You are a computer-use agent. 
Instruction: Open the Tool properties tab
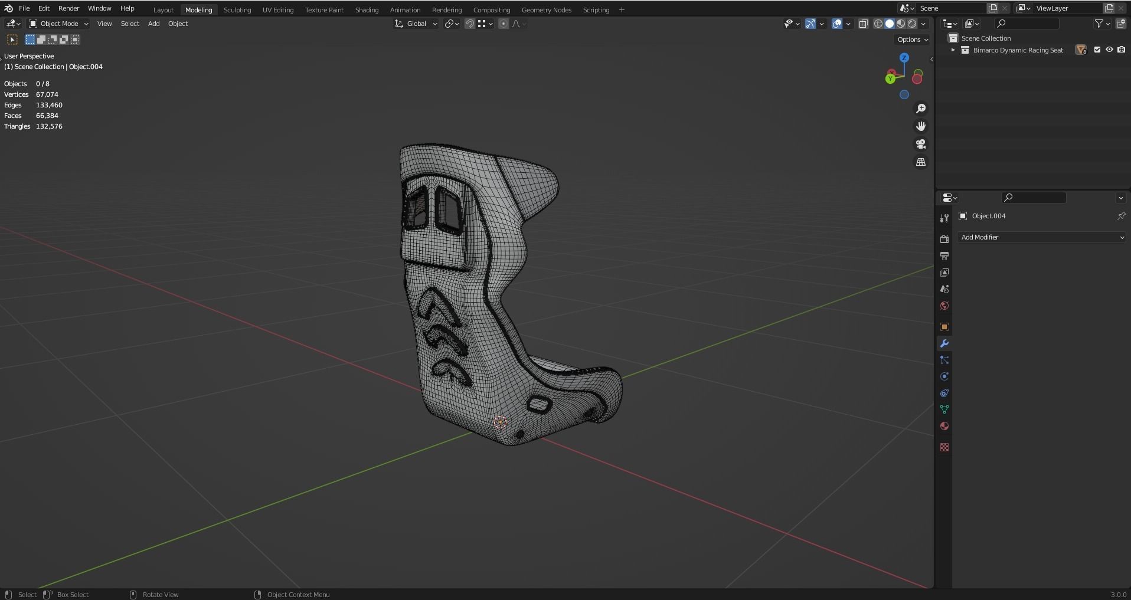click(x=944, y=218)
